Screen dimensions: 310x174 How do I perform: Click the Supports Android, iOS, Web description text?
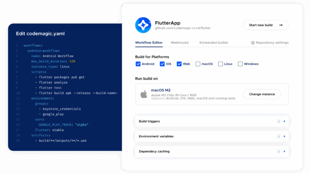click(193, 98)
